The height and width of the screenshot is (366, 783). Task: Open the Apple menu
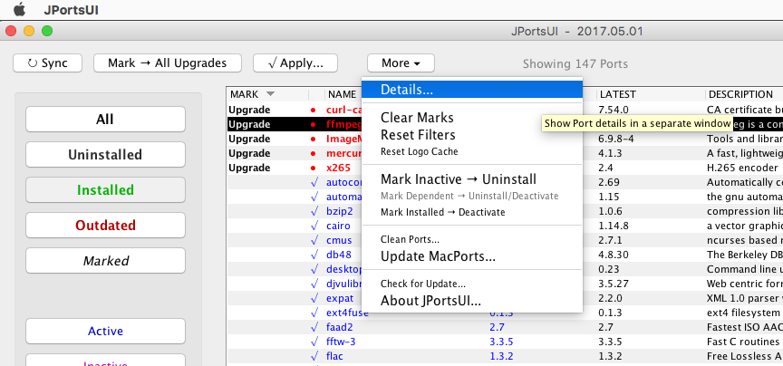(x=19, y=9)
